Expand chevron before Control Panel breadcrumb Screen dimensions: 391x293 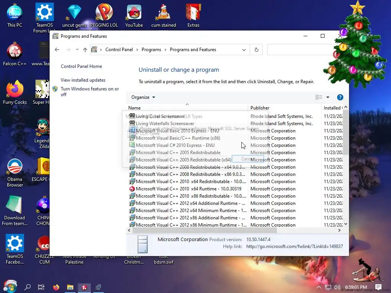pyautogui.click(x=101, y=50)
